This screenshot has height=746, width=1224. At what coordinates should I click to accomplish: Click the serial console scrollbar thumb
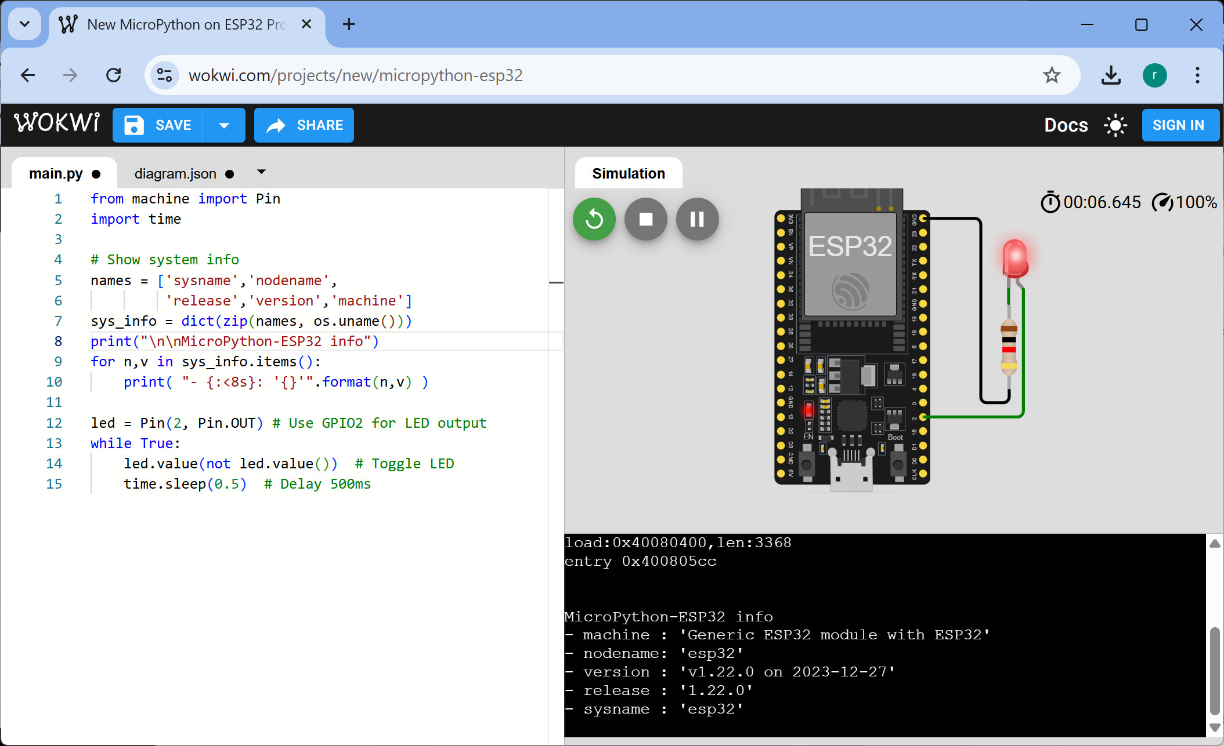[x=1215, y=671]
